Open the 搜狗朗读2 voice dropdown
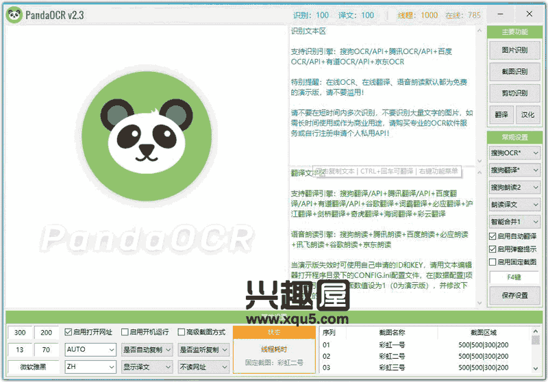The image size is (548, 382). pyautogui.click(x=514, y=188)
